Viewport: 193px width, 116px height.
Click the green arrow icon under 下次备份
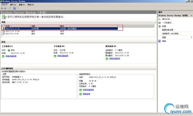coord(55,56)
